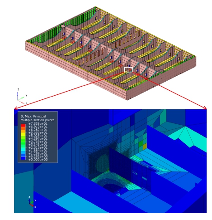Select the +3.141e+01 legend value
Viewport: 212px width, 220px height.
(38, 145)
